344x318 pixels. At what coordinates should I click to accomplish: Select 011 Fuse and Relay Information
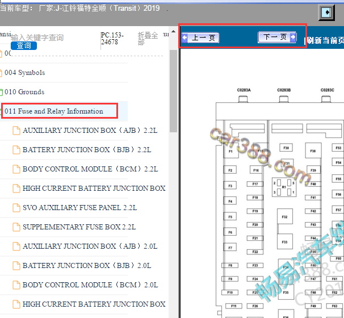click(54, 111)
